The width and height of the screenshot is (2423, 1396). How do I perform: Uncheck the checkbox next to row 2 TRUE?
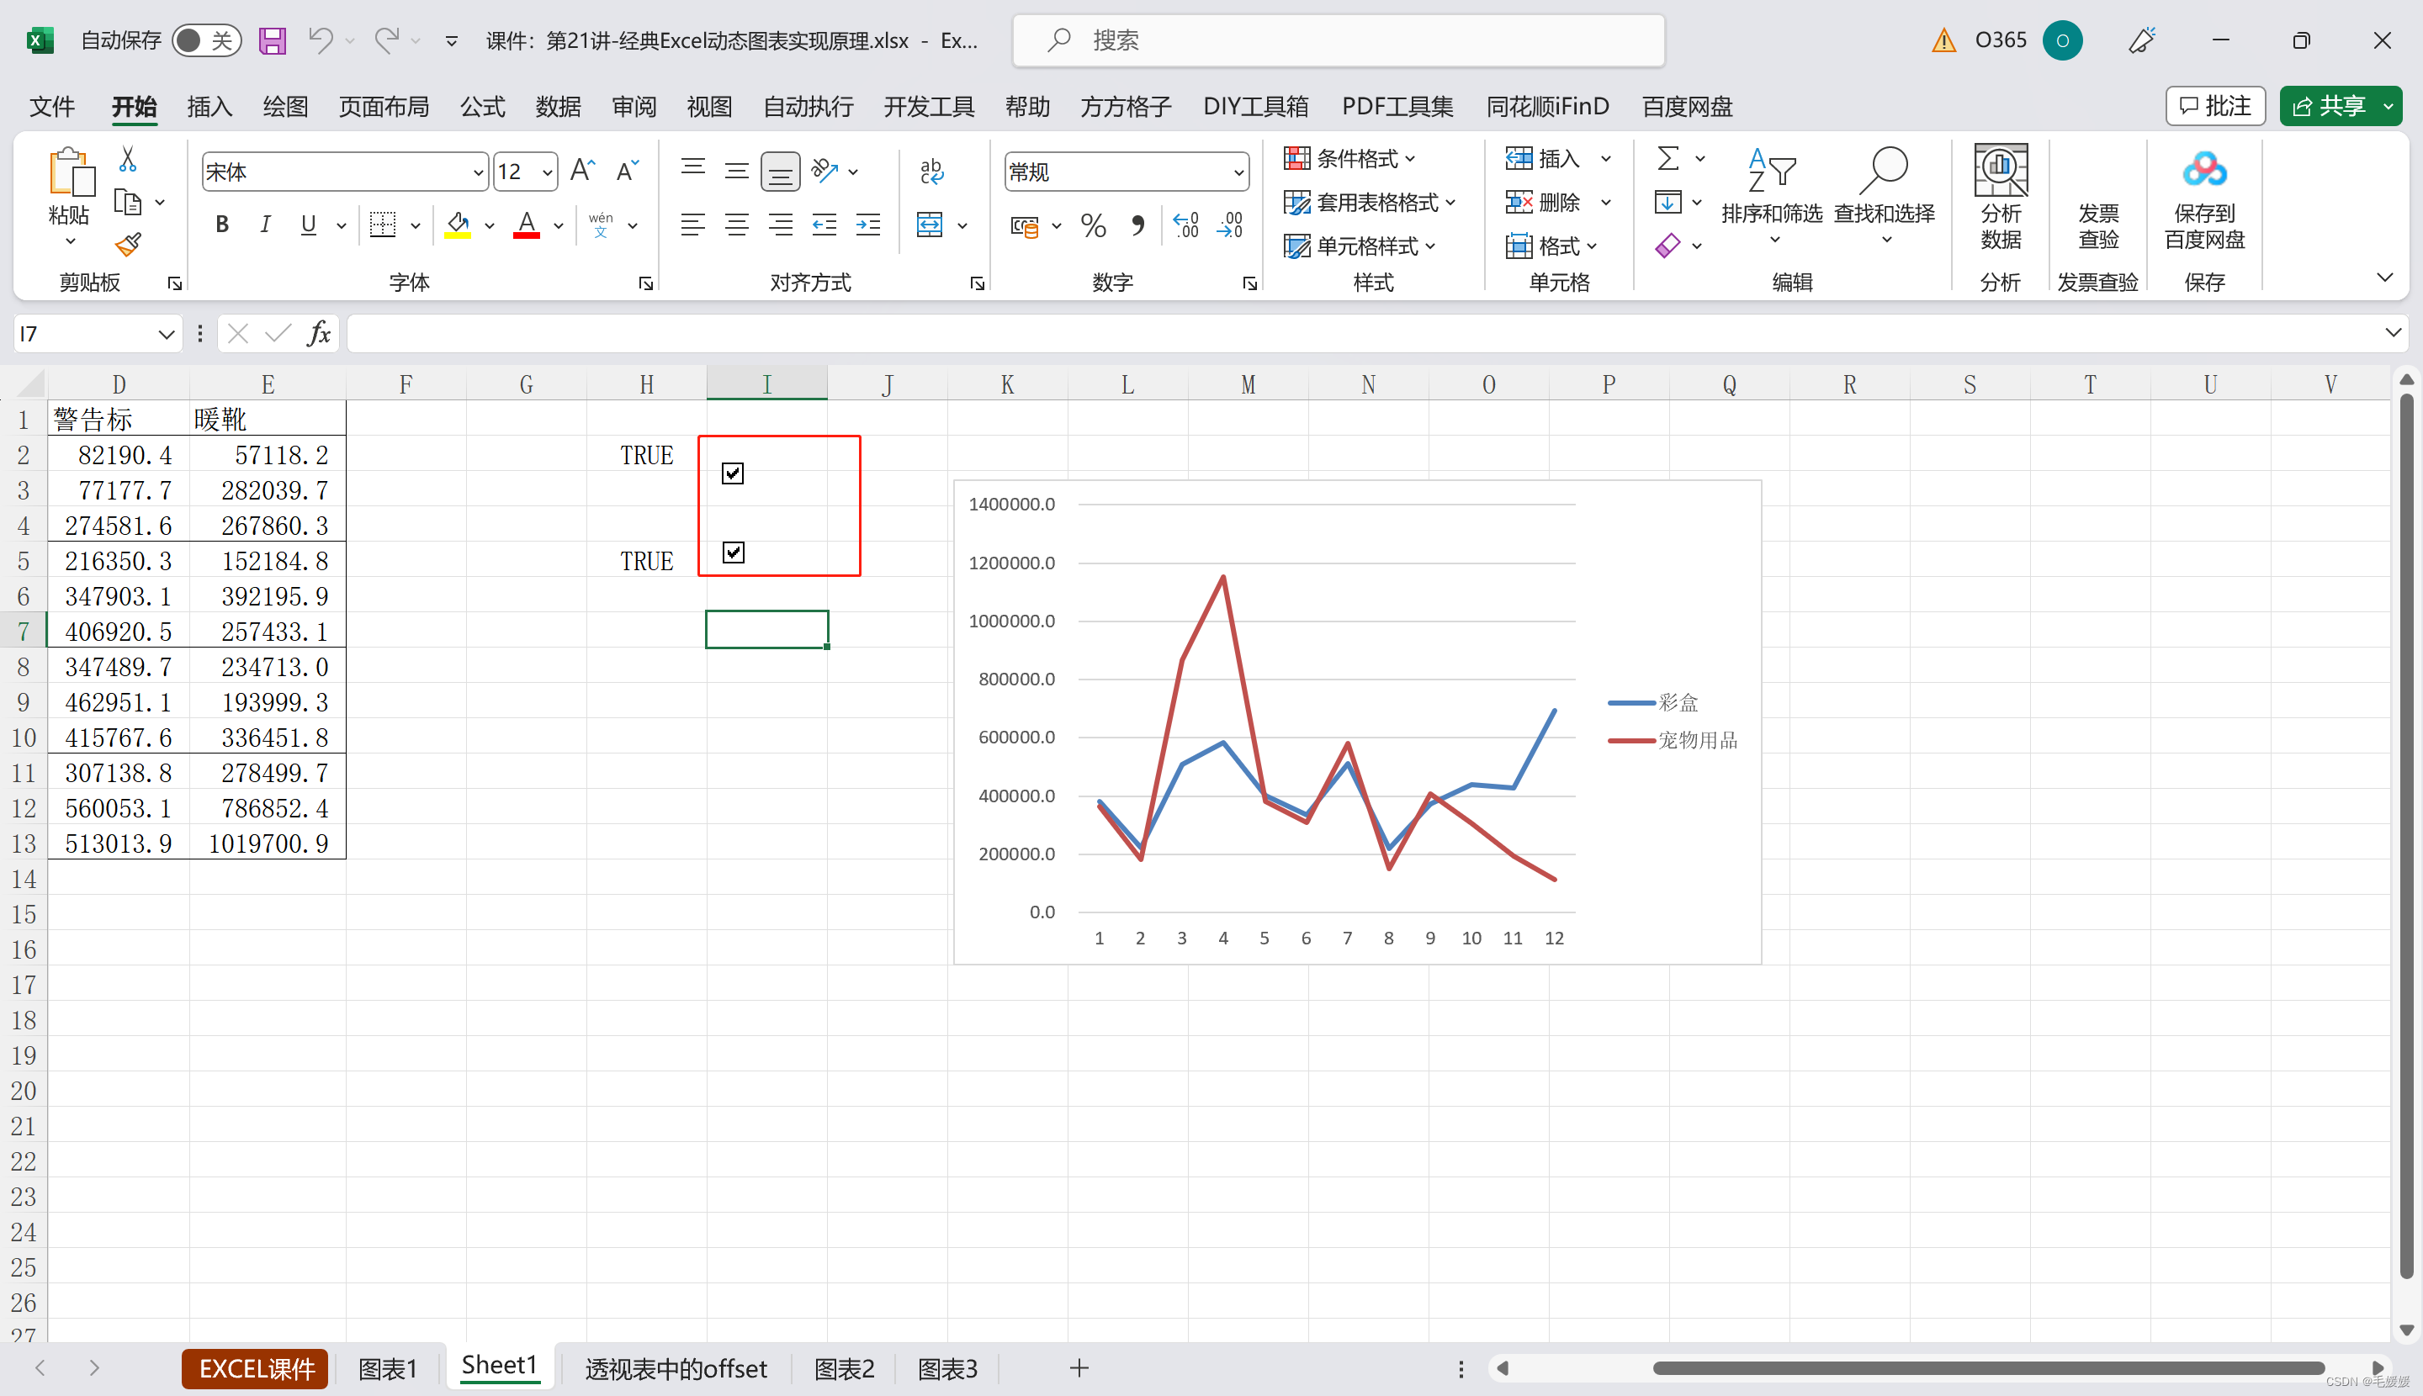pos(733,473)
